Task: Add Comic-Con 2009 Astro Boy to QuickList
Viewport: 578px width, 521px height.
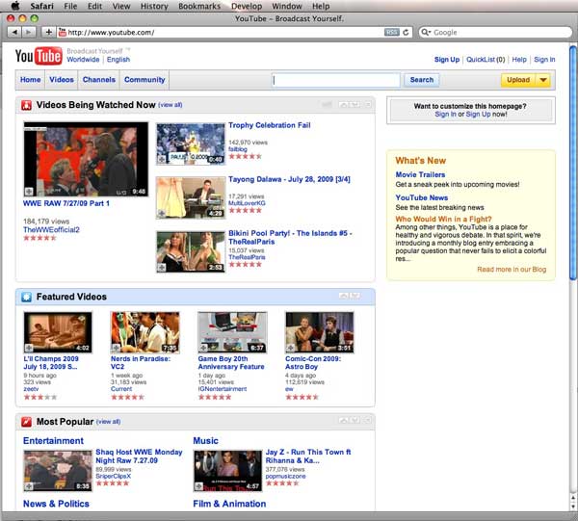Action: (291, 348)
